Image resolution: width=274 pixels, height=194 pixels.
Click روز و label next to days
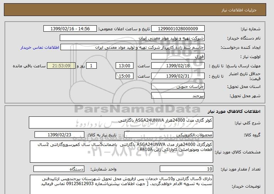pyautogui.click(x=81, y=66)
